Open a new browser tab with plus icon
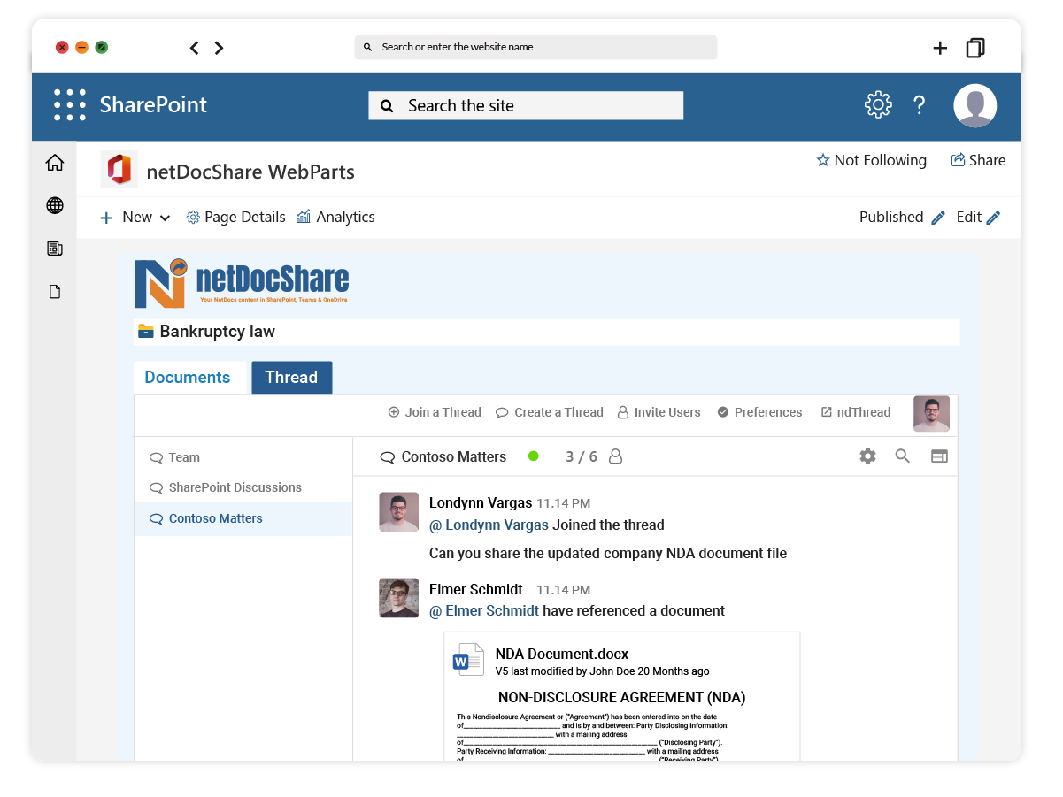 click(940, 48)
